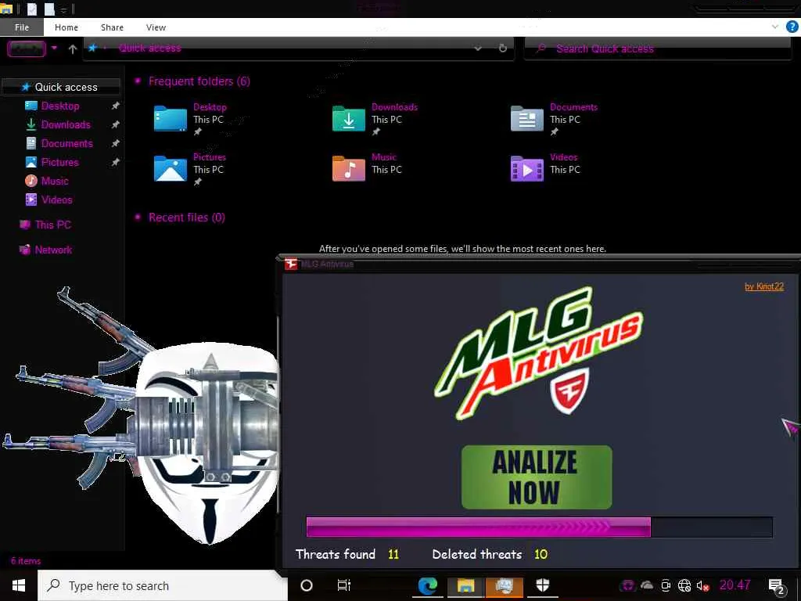The height and width of the screenshot is (601, 801).
Task: Open the 'by Kriot22' author link
Action: 764,286
